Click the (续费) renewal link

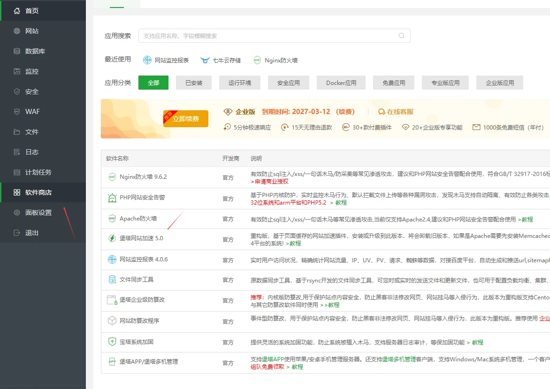click(345, 112)
